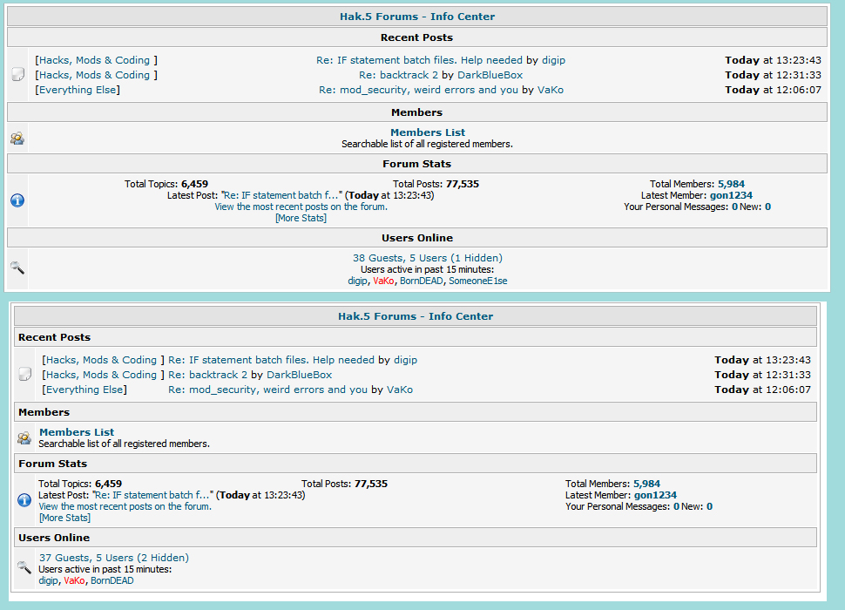Viewport: 845px width, 610px height.
Task: Open BornDEAD in lower Users Online list
Action: [x=112, y=580]
